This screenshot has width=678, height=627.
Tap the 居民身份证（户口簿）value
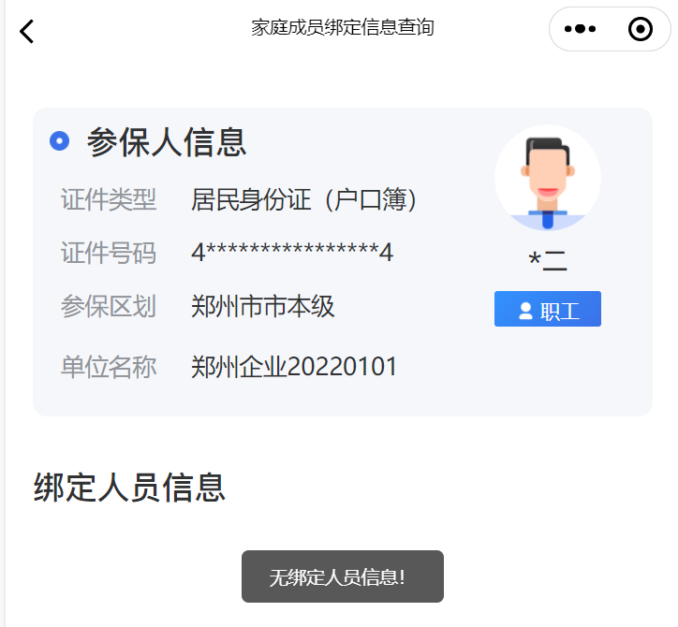click(x=303, y=199)
